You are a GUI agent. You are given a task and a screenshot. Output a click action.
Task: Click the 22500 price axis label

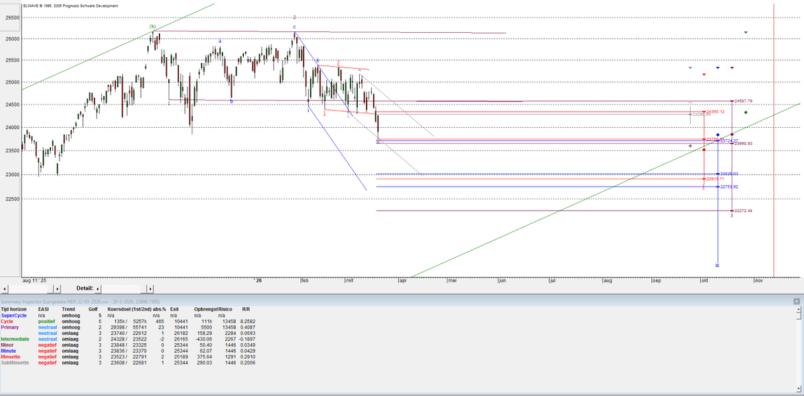13,199
